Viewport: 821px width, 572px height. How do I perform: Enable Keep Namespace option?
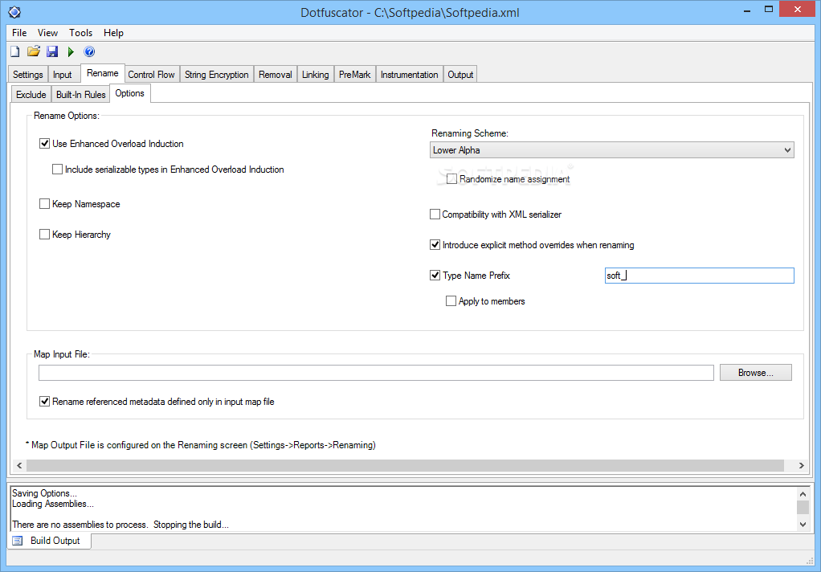[x=44, y=203]
